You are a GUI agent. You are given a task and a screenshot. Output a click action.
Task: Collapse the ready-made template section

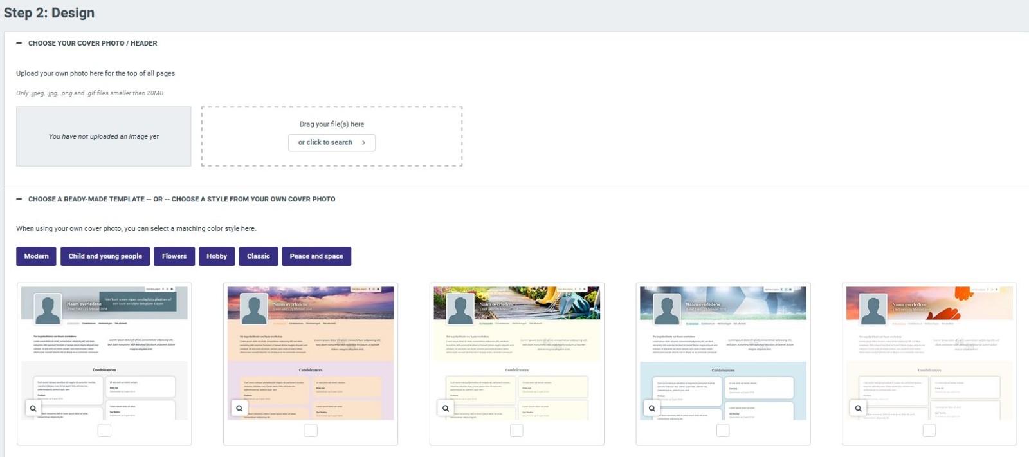(x=19, y=199)
